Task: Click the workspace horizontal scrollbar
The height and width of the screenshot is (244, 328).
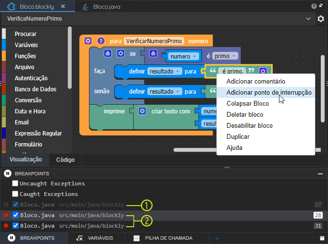Action: [195, 150]
